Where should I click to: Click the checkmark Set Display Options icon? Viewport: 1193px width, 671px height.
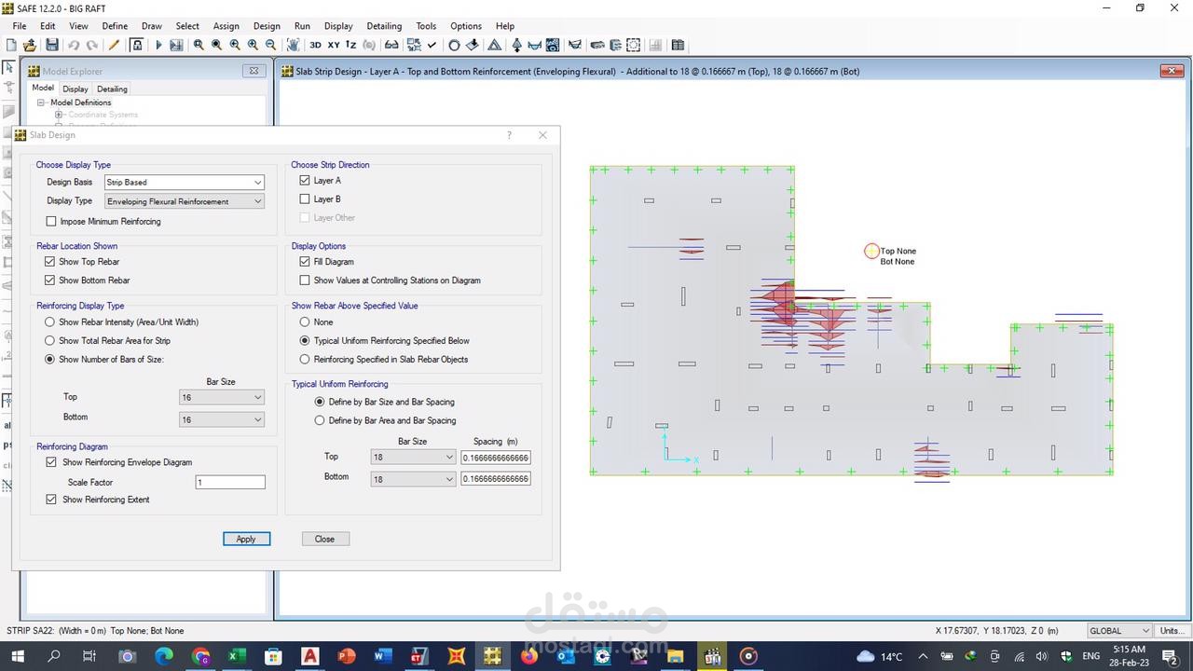point(432,45)
